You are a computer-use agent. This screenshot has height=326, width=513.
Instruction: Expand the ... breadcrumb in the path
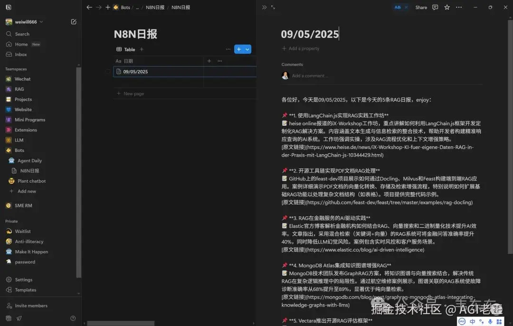(x=137, y=7)
